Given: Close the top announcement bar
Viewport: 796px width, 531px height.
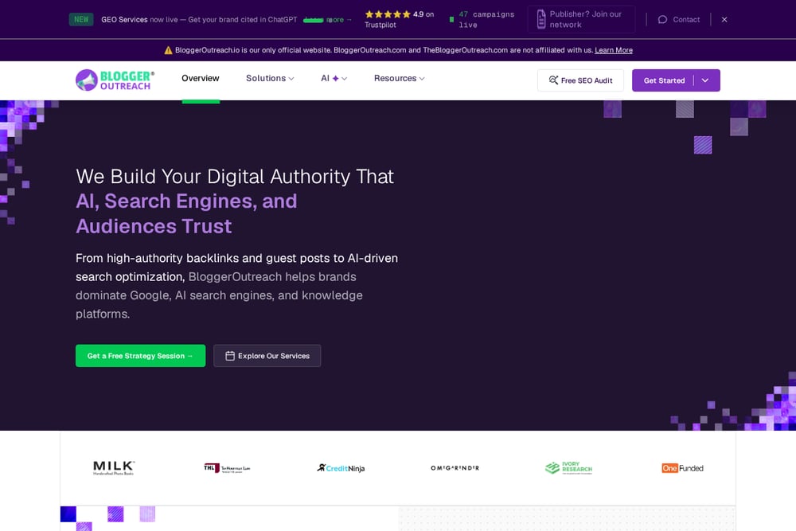Looking at the screenshot, I should pos(724,19).
